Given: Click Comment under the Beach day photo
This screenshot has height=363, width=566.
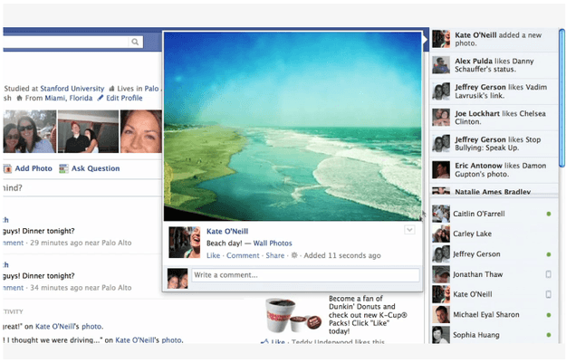Looking at the screenshot, I should click(x=243, y=255).
